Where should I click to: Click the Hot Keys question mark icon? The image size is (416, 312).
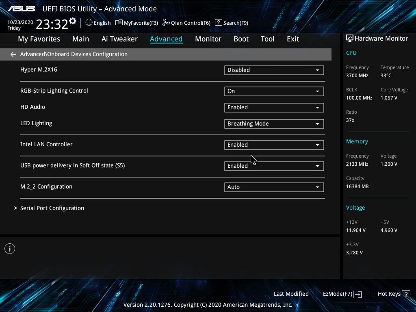click(406, 294)
